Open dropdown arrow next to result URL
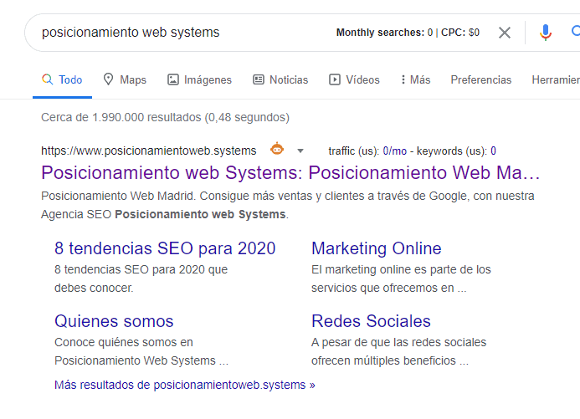The height and width of the screenshot is (419, 580). coord(300,151)
